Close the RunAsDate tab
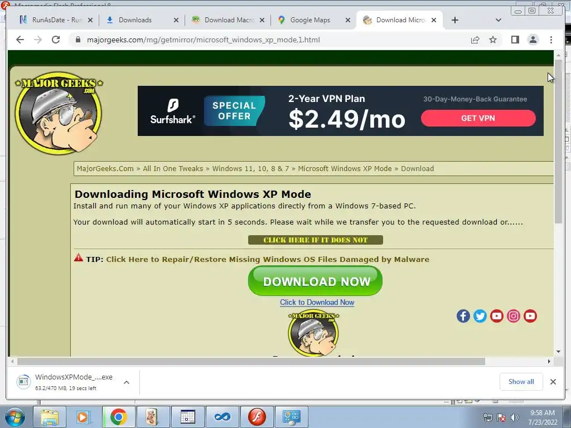The width and height of the screenshot is (571, 428). tap(90, 20)
